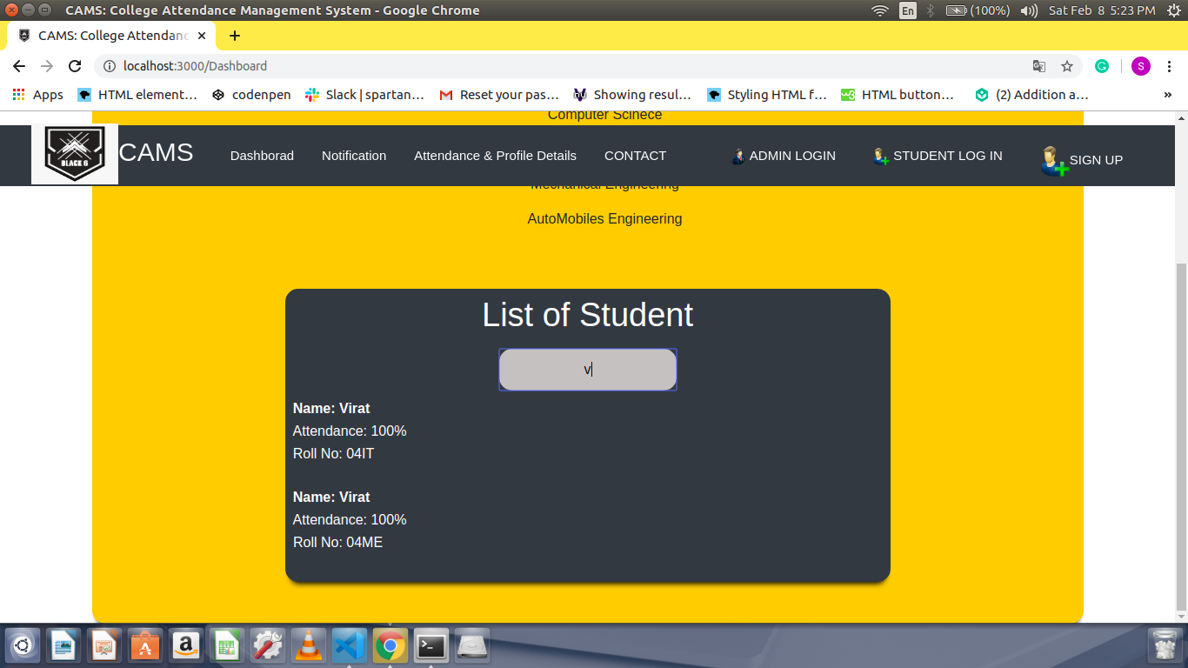The image size is (1188, 668).
Task: Open the codenpen bookmark
Action: [x=251, y=95]
